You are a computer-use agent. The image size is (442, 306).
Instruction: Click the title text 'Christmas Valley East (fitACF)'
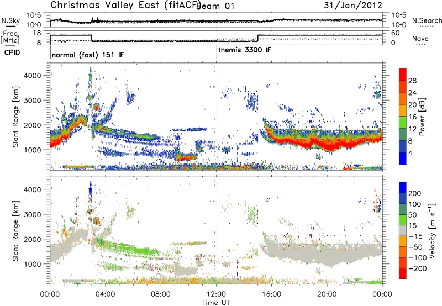pos(125,5)
